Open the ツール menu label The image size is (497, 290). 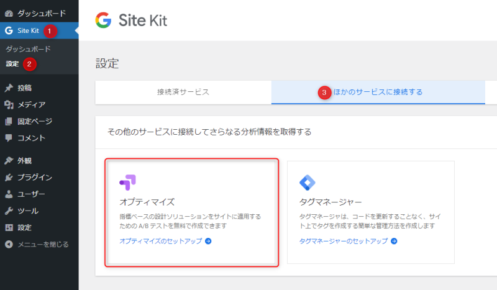(28, 211)
